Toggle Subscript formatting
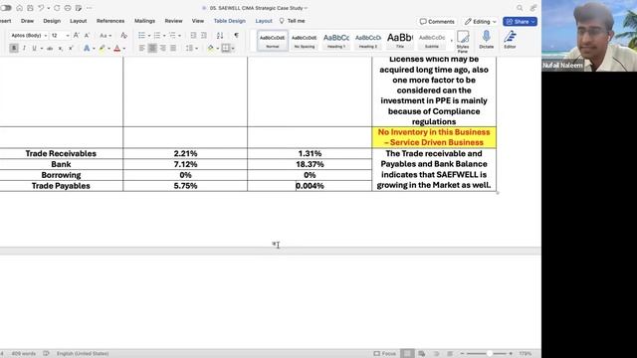 [x=61, y=49]
